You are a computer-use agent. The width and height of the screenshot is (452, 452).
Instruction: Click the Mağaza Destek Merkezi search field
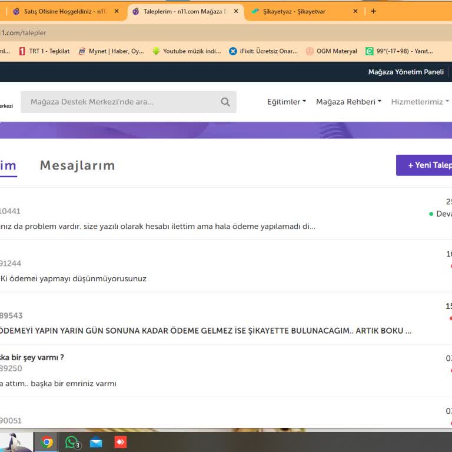point(121,102)
